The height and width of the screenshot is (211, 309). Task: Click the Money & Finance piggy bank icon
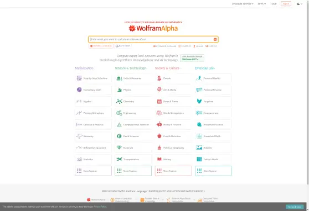[x=159, y=124]
